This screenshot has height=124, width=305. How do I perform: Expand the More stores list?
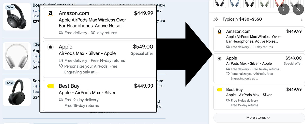(x=258, y=118)
